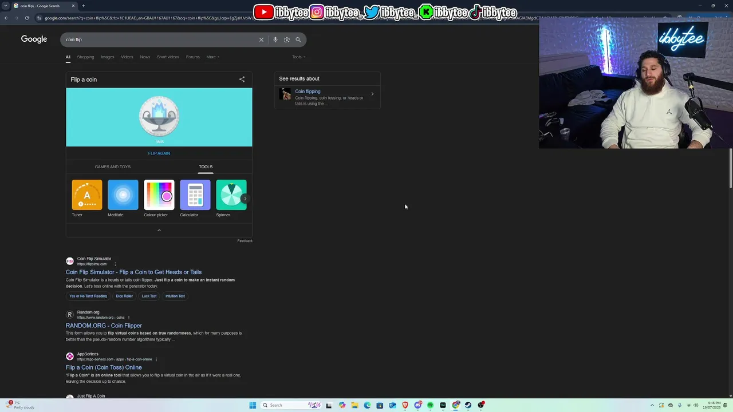Viewport: 733px width, 412px height.
Task: Click FLIP AGAIN under the coin
Action: click(159, 153)
